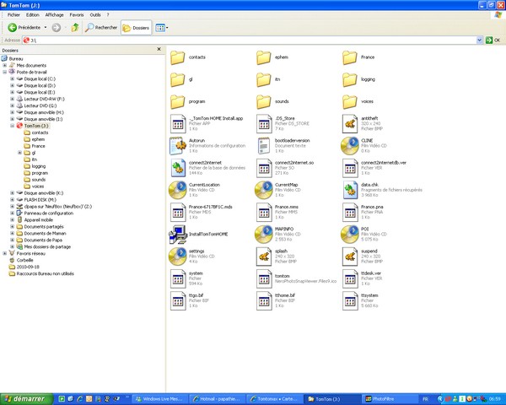Expand Disque local (C:) node
Screen dimensions: 506x405
coord(13,78)
